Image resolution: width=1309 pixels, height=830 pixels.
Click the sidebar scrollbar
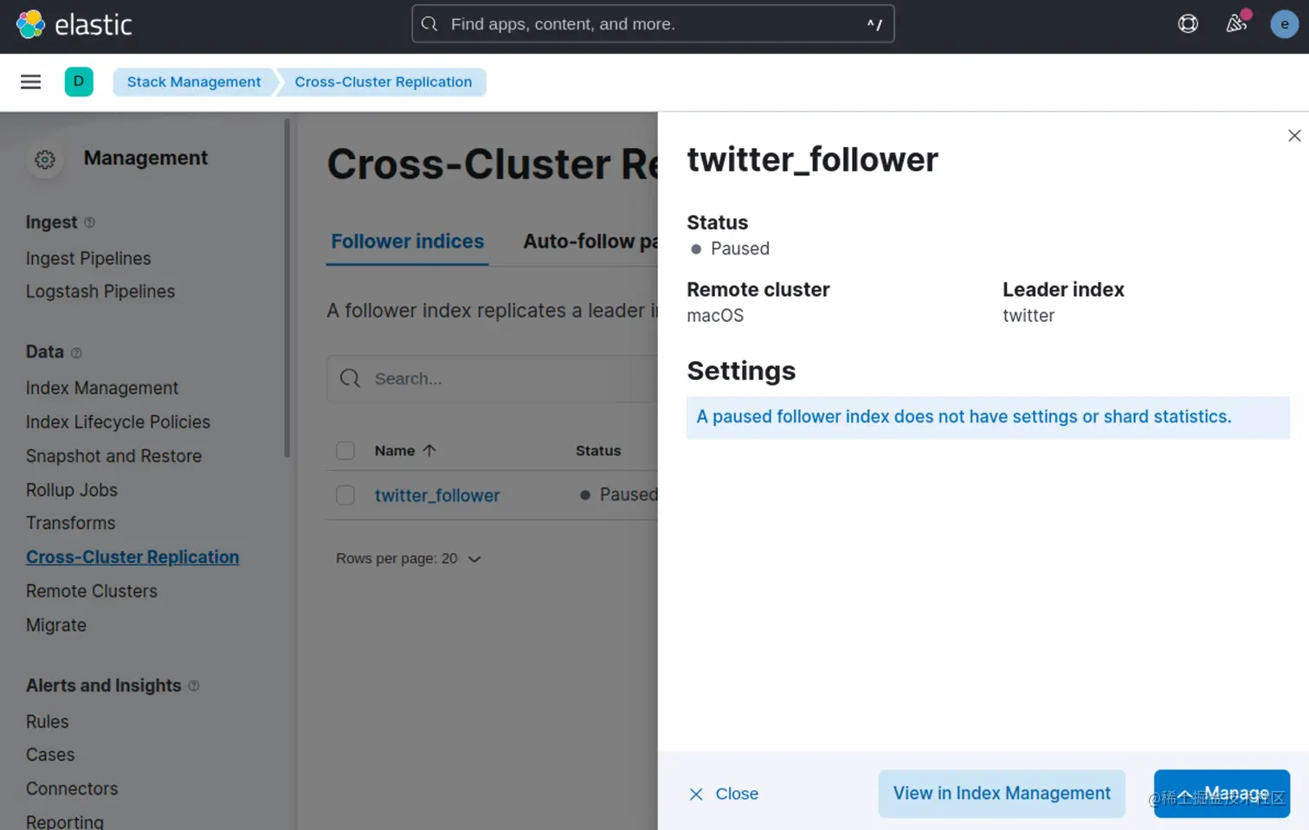click(x=287, y=288)
